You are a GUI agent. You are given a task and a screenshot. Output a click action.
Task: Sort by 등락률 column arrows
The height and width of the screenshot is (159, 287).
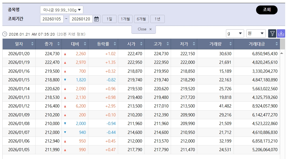[114, 44]
